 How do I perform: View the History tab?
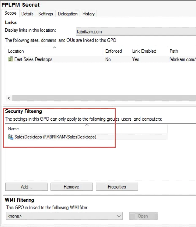point(89,14)
